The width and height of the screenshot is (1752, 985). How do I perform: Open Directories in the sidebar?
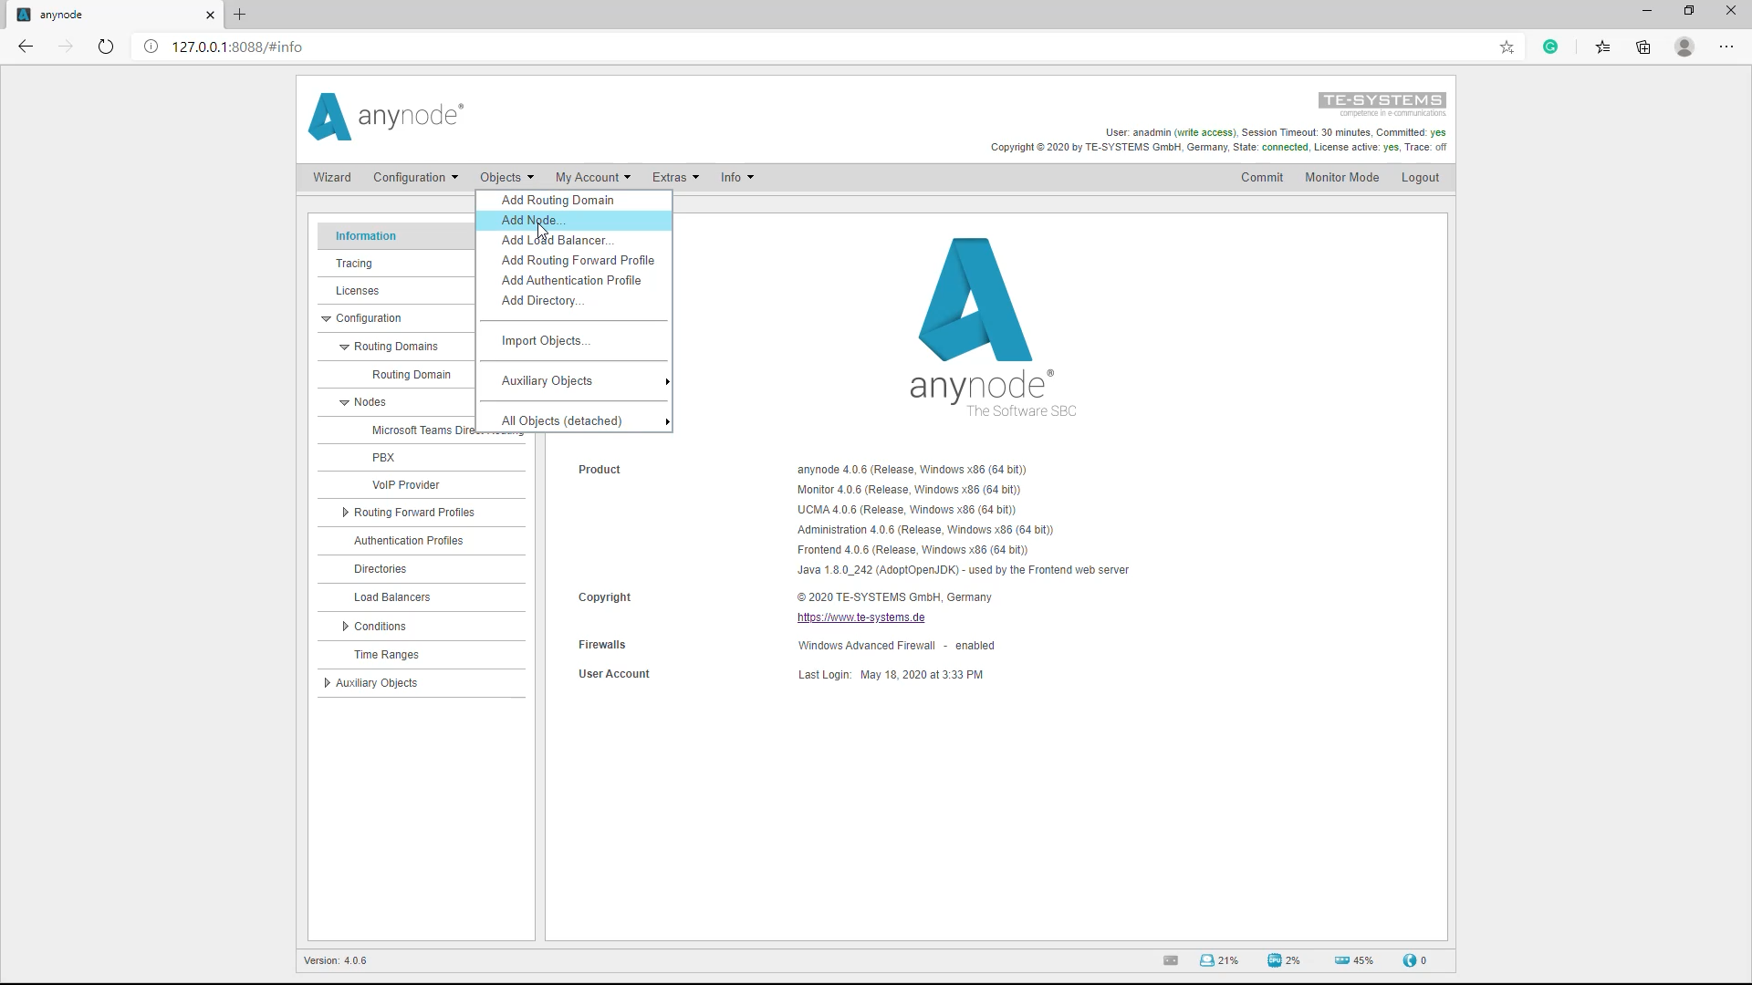click(x=380, y=569)
